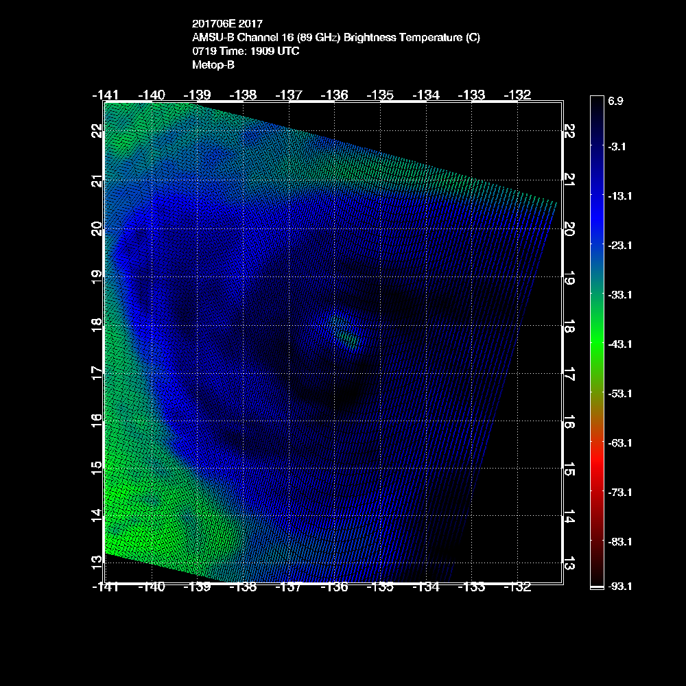Click the '-3.1' colorbar label
Screen dimensions: 686x686
click(617, 147)
